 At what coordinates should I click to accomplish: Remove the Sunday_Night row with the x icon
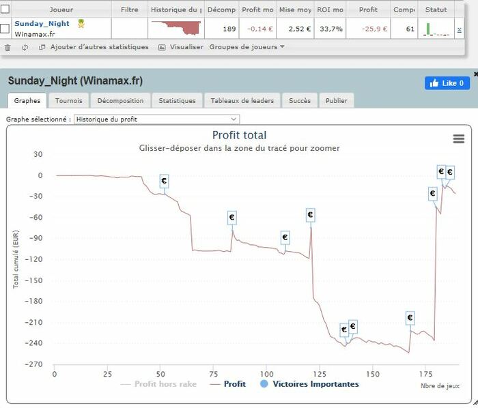(459, 29)
